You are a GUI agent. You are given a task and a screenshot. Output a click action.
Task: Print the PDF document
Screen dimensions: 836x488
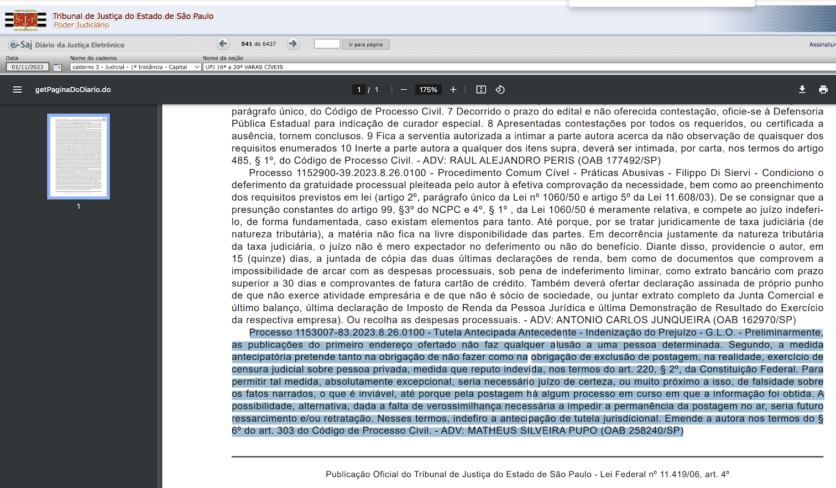823,90
